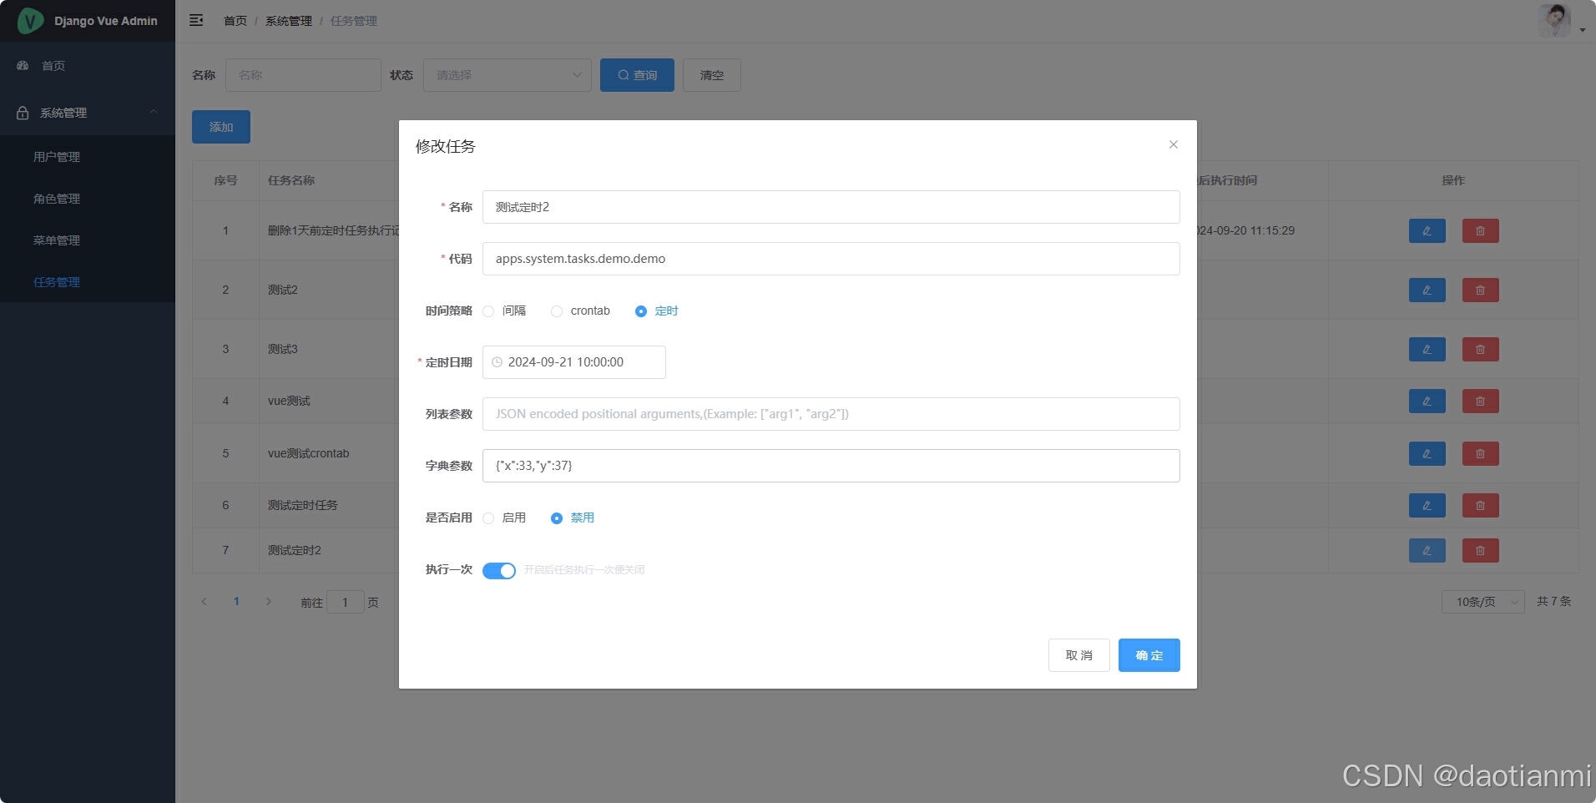Click delete icon for row 删除1天前定时任务执行记录
The height and width of the screenshot is (803, 1596).
click(x=1480, y=230)
